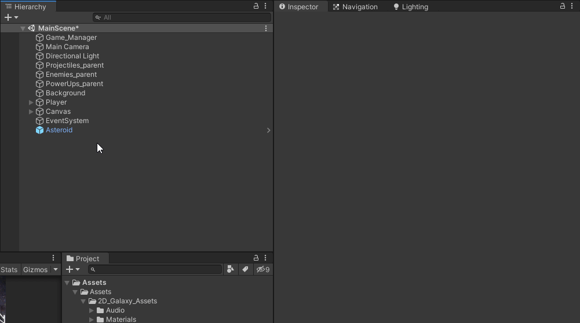Select Projectiles_parent object

tap(74, 65)
